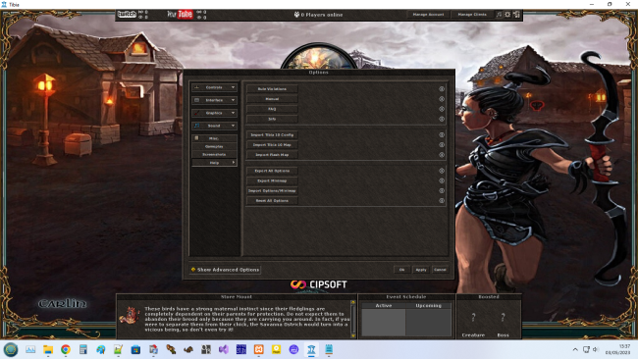Open the Twitch streams icon
This screenshot has height=359, width=638.
127,15
